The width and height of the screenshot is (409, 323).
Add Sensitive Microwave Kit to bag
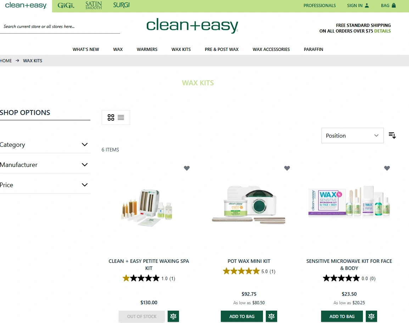(x=342, y=316)
